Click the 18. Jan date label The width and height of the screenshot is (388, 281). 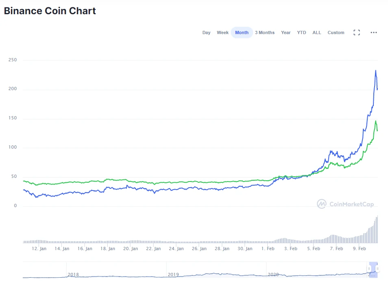[x=108, y=249]
